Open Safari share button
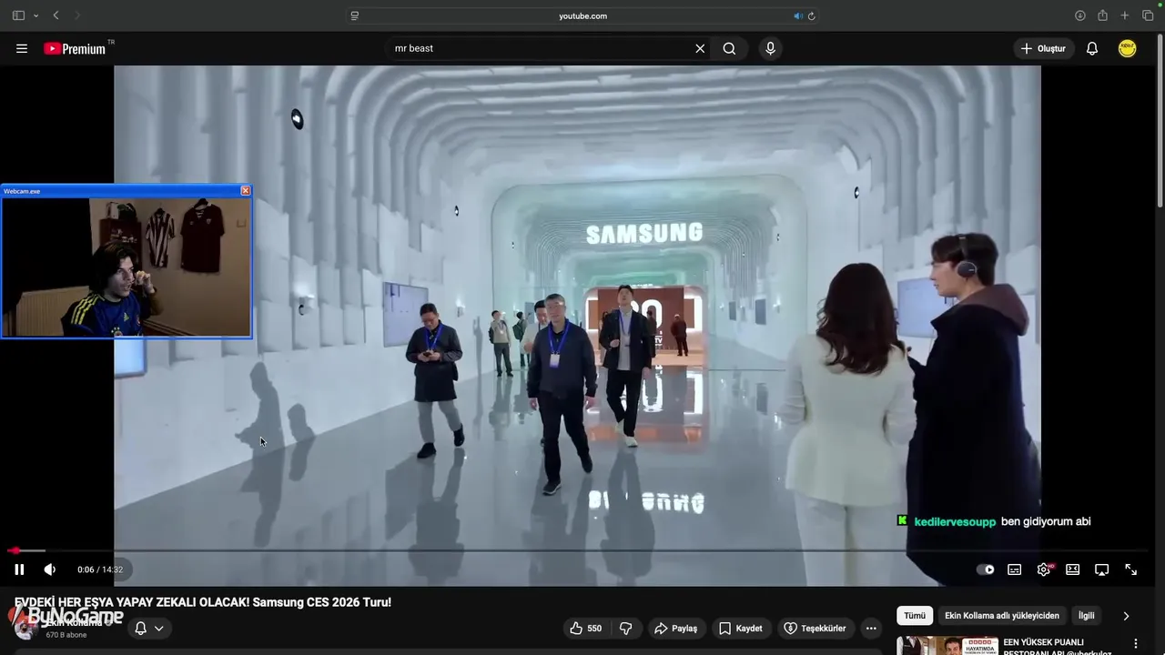Viewport: 1165px width, 655px height. 1102,15
